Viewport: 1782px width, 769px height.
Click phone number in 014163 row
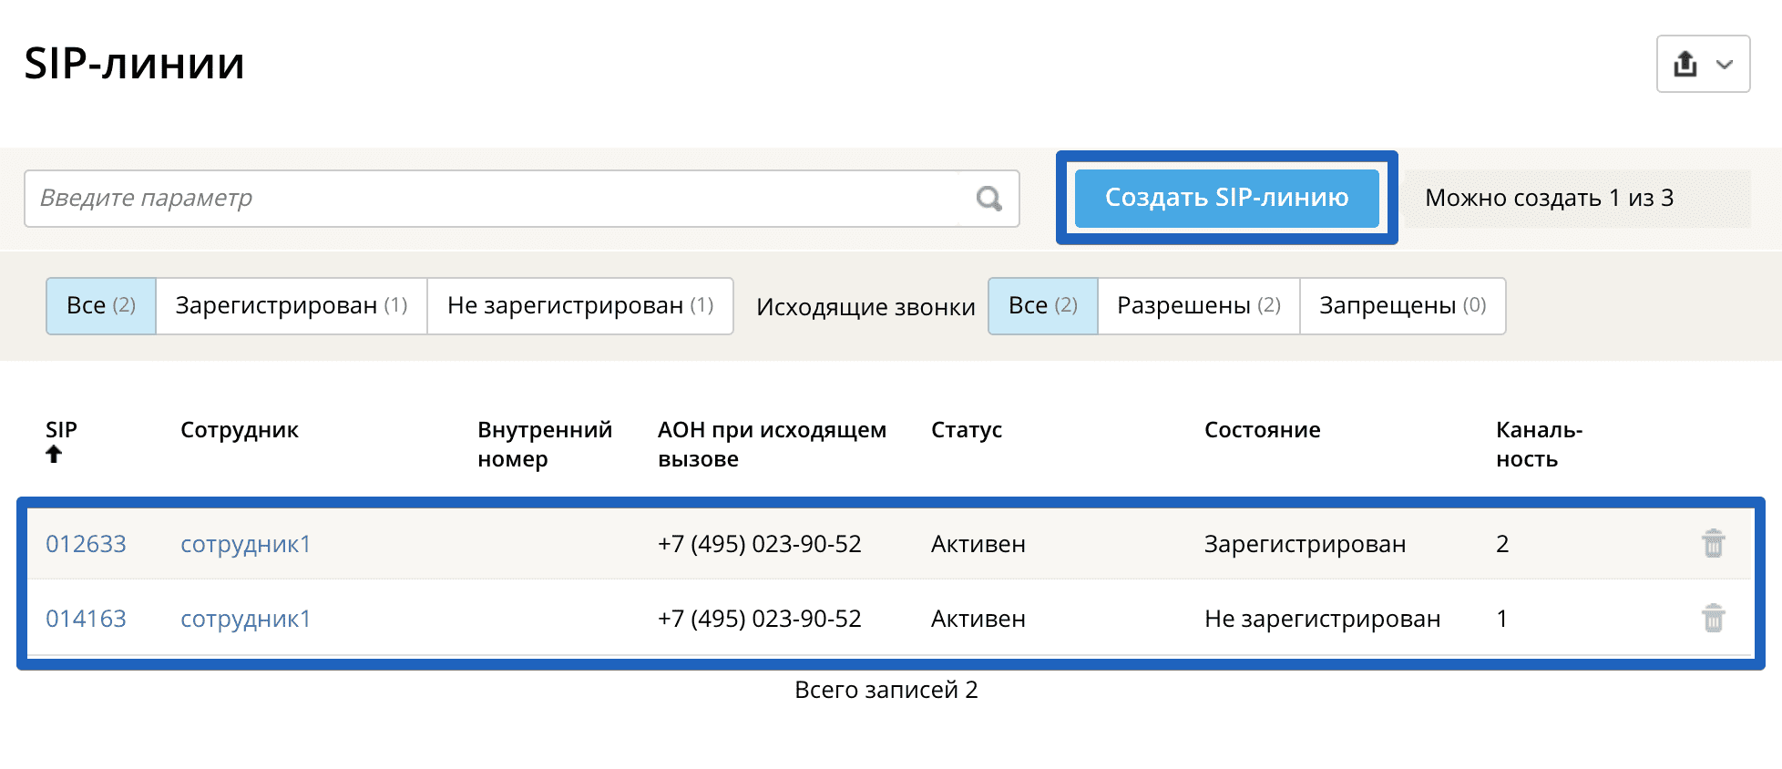pos(760,619)
